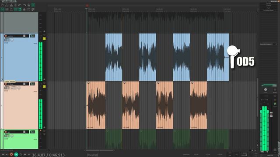The image size is (280, 157).
Task: Click the transport time display 36.4.87
Action: click(38, 155)
